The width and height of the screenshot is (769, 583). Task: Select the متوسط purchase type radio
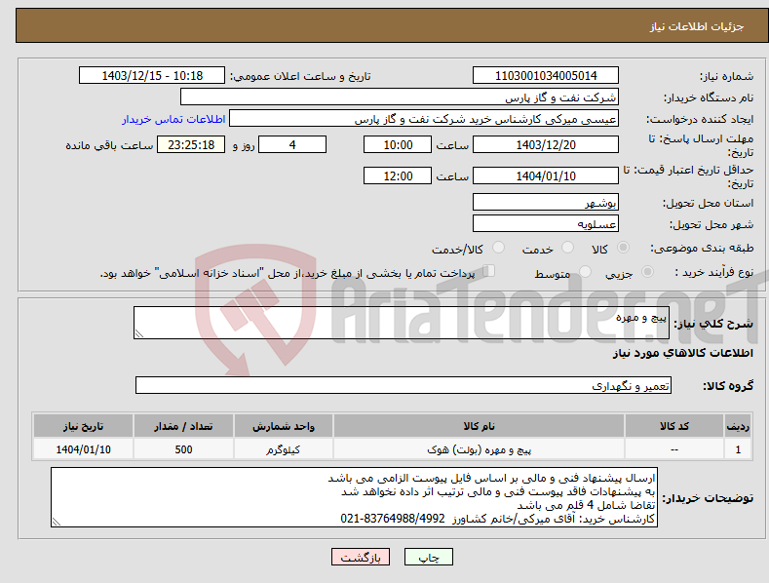pos(585,272)
